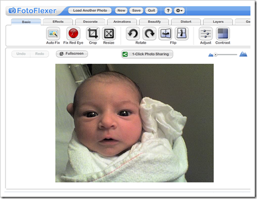Open the Layers tab
Screen dimensions: 257x199
tap(218, 22)
